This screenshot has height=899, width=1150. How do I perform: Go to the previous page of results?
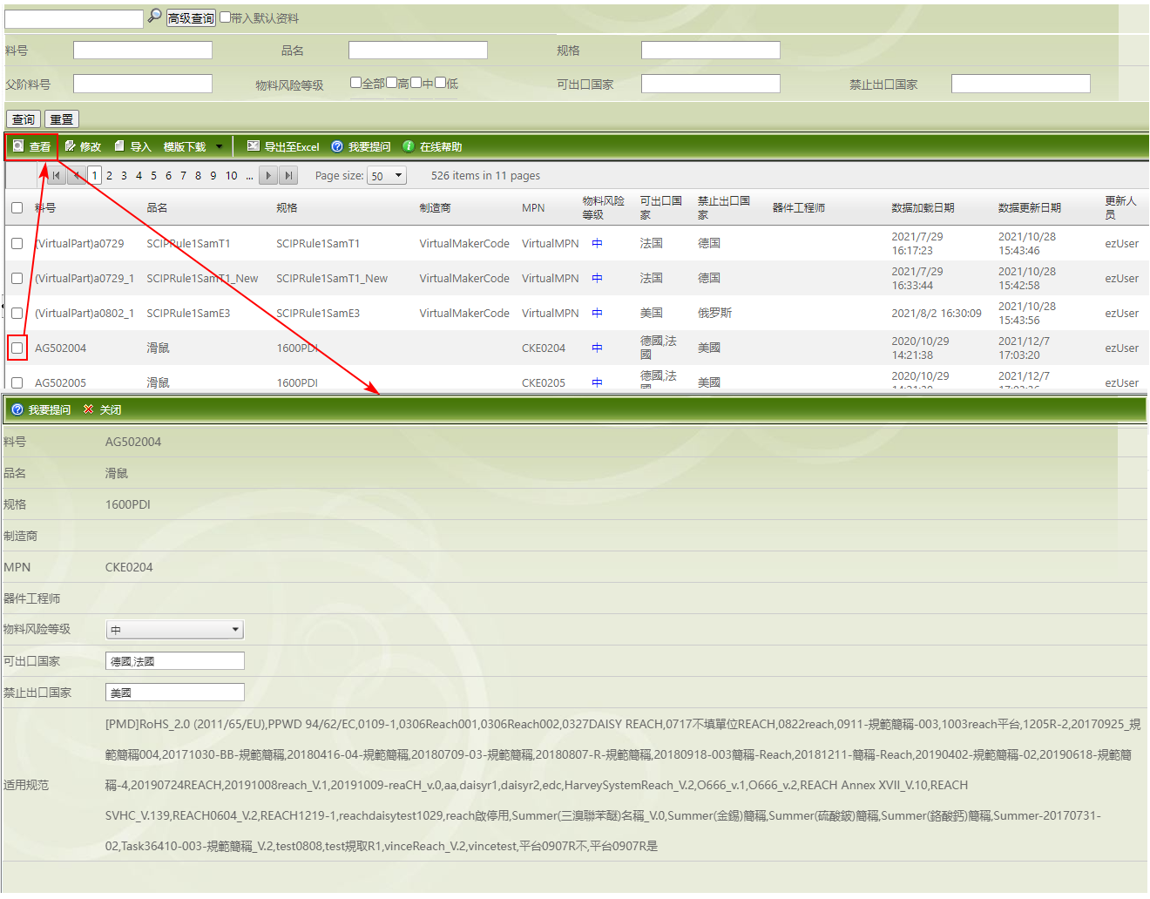pyautogui.click(x=77, y=175)
